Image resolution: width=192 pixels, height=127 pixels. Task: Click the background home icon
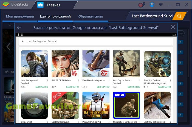pos(10,25)
